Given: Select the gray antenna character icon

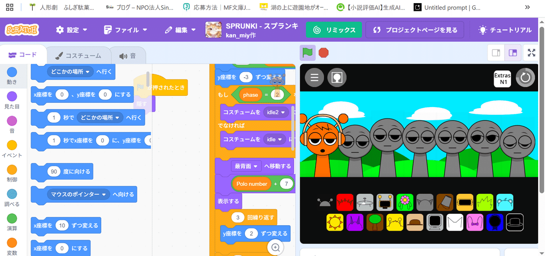Looking at the screenshot, I should coord(325,202).
